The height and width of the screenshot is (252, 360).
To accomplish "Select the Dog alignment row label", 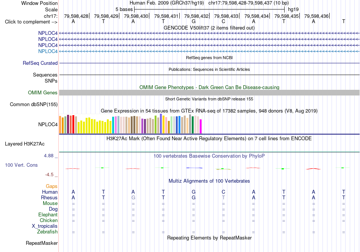I will [x=53, y=209].
